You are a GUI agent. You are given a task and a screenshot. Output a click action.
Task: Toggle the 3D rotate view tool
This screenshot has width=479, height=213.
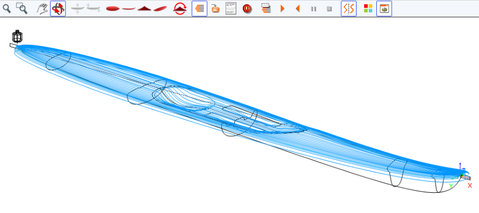pos(58,9)
